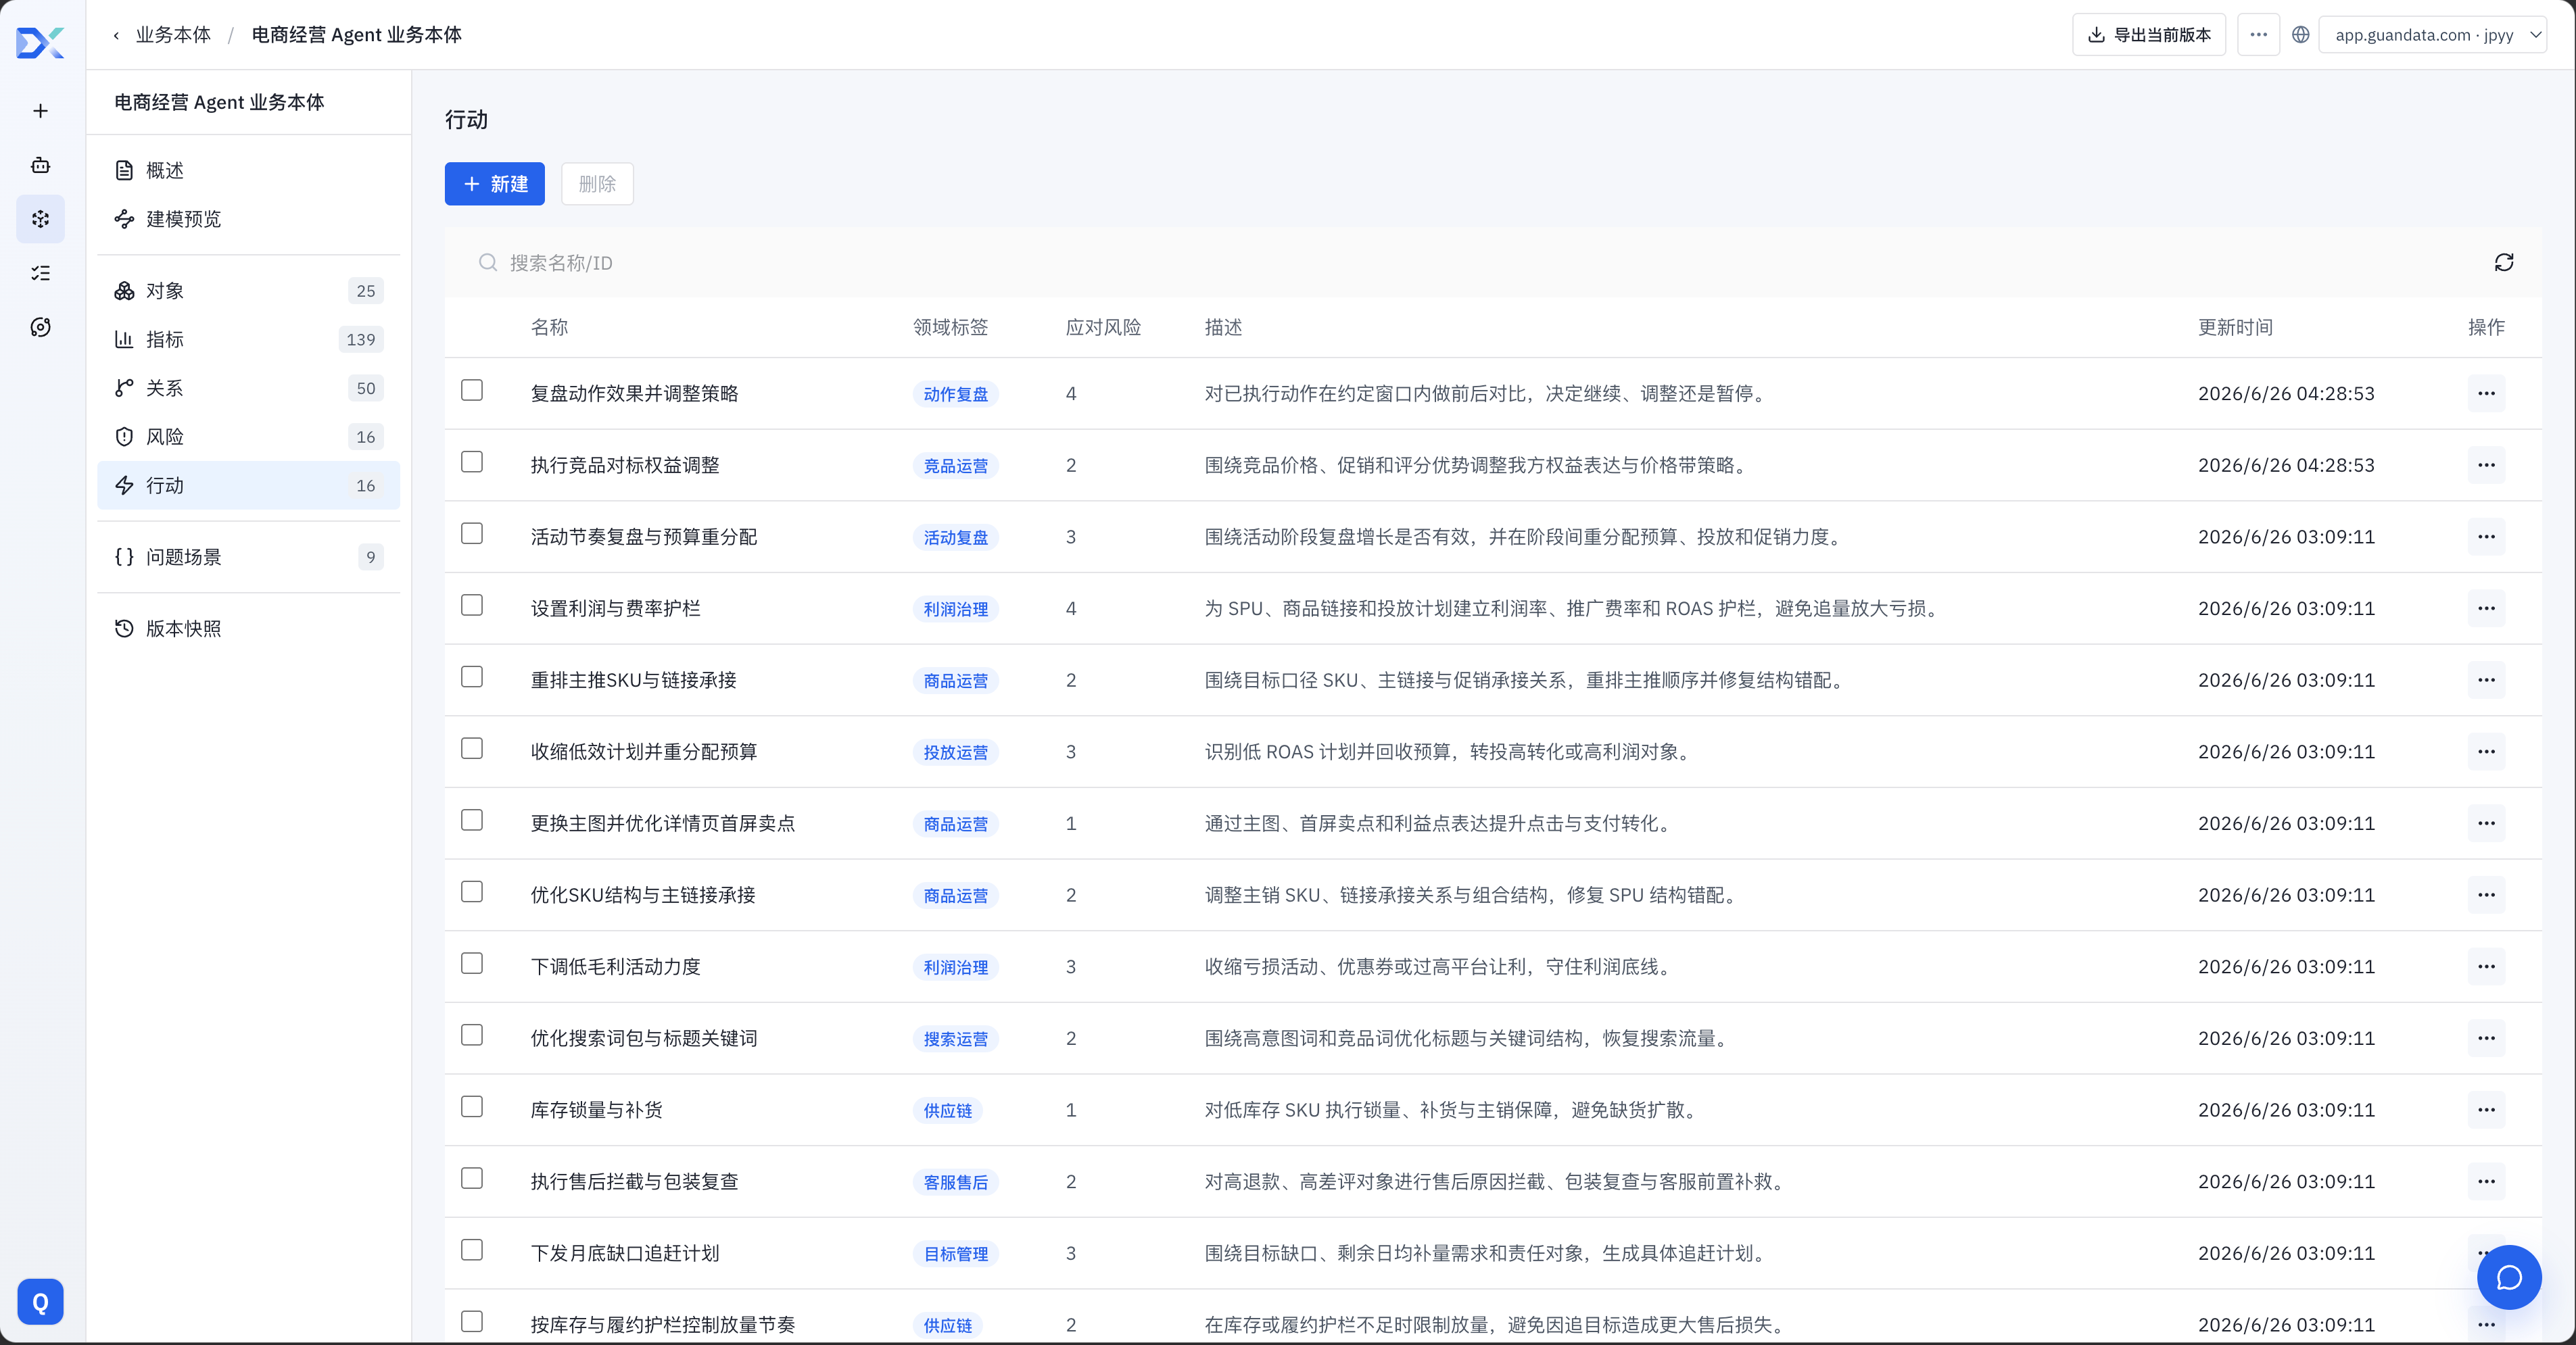This screenshot has width=2576, height=1345.
Task: Click the 客服售后 domain tag
Action: click(x=955, y=1183)
